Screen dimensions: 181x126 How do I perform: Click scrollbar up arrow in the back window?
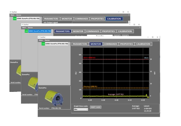click(129, 21)
